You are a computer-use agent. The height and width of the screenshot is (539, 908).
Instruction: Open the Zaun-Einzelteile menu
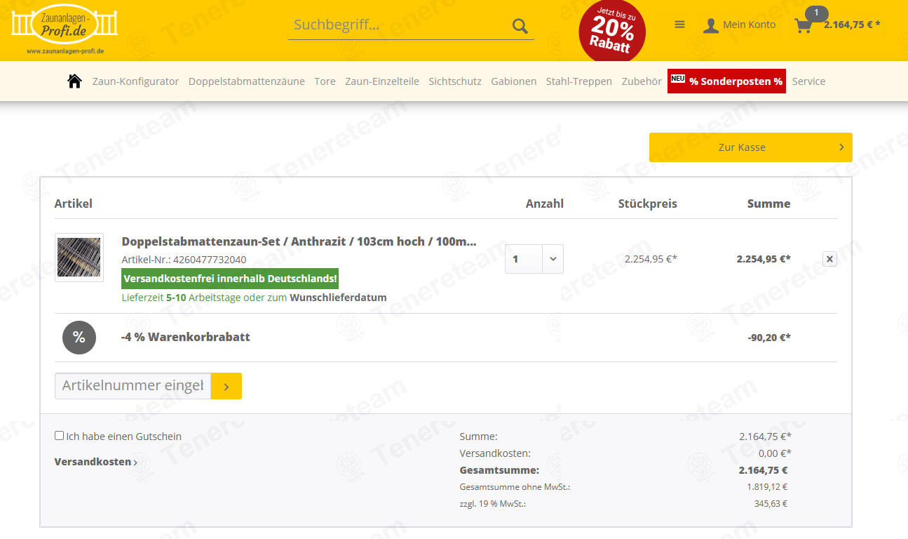[x=382, y=81]
